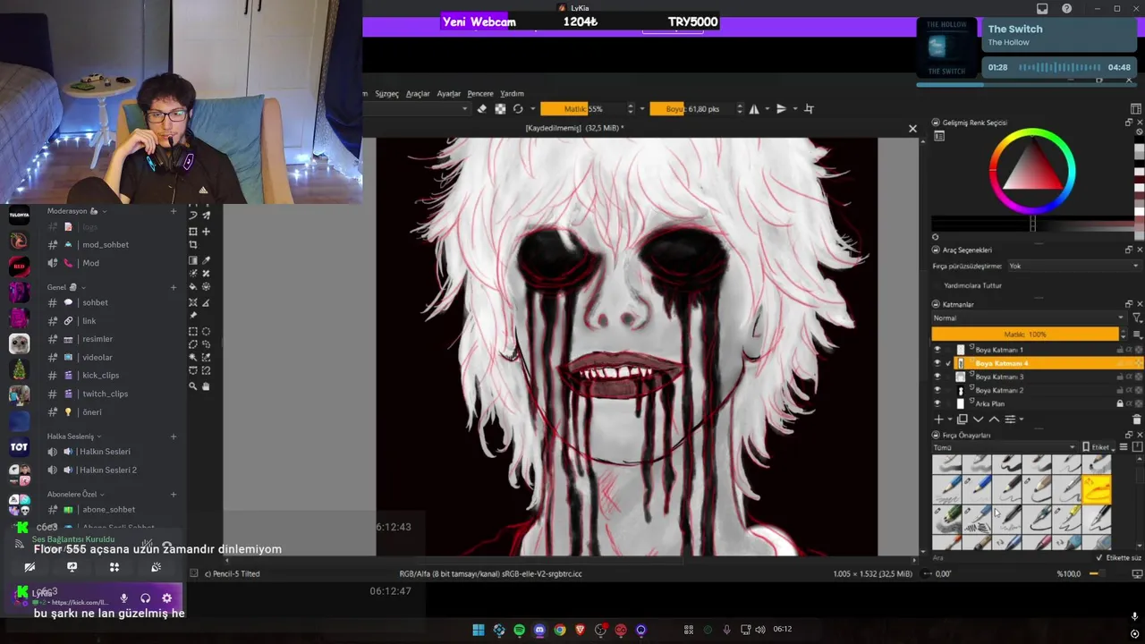Image resolution: width=1145 pixels, height=644 pixels.
Task: Hide Boya Katmanı 3 layer
Action: [x=937, y=377]
